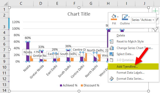Select column header C
Image resolution: width=160 pixels, height=93 pixels.
21,3
